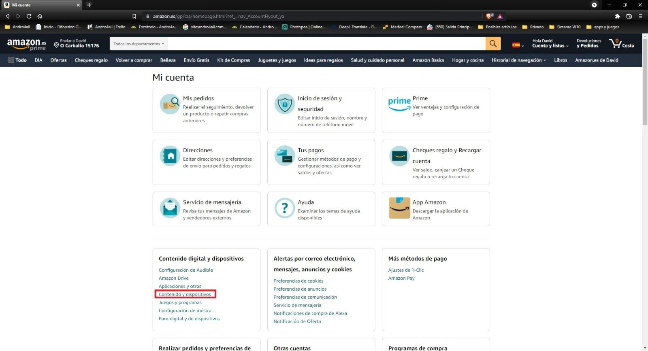This screenshot has height=351, width=648.
Task: Open Volver a comprar in navigation bar
Action: click(134, 60)
